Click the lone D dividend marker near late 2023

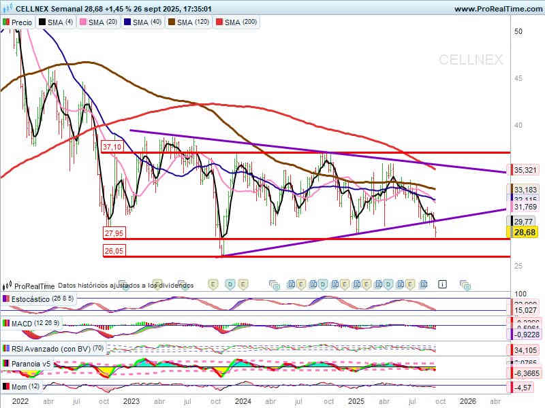coord(230,285)
